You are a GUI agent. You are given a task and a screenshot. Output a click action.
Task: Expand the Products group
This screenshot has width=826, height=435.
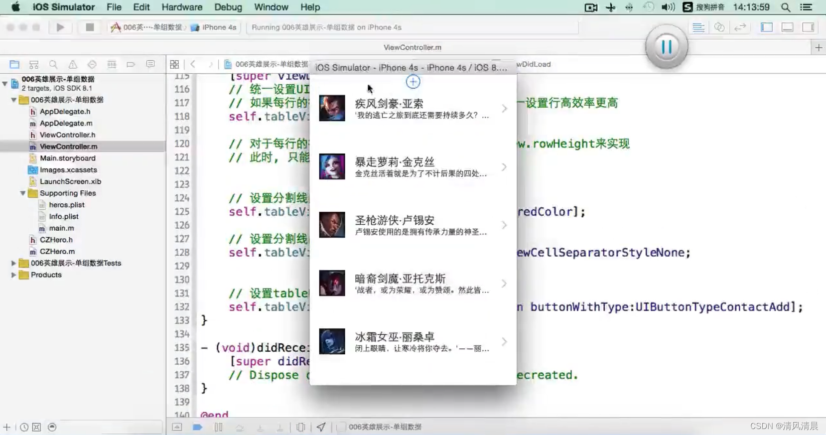[x=14, y=275]
